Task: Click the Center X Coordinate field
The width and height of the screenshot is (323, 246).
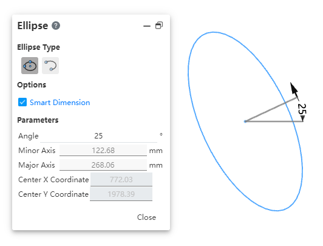Action: click(121, 179)
